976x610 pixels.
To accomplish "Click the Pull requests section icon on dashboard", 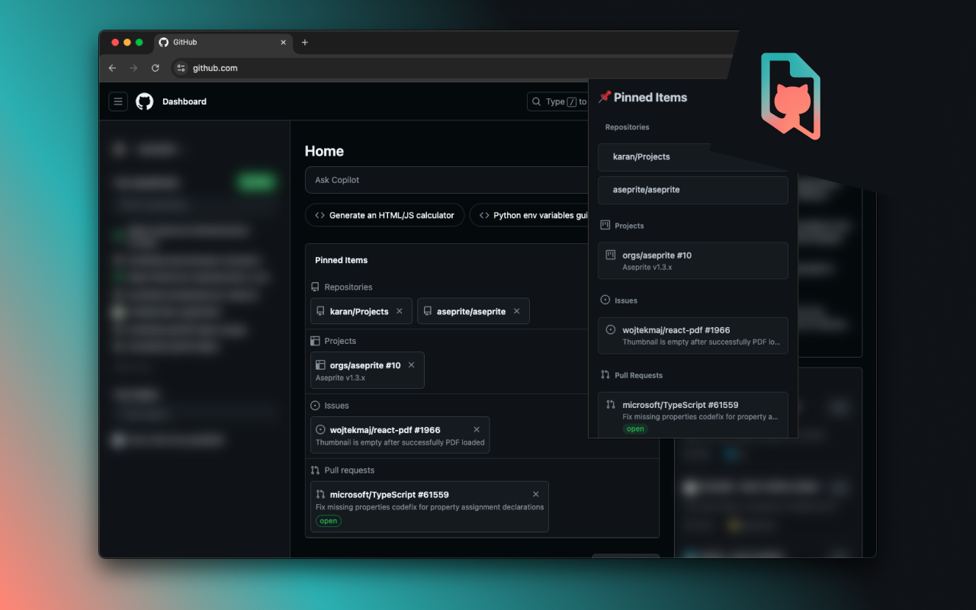I will (315, 470).
